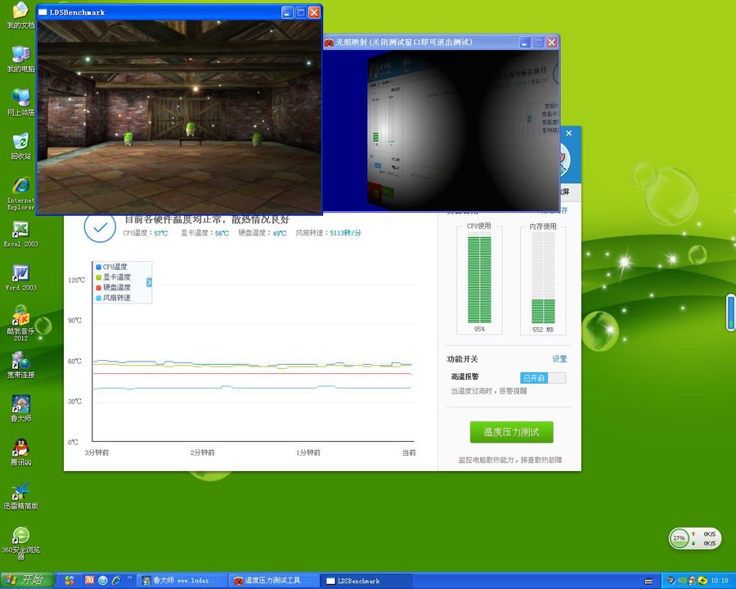Screen dimensions: 736x589
Task: Open the Word 2003 desktop icon
Action: 20,274
